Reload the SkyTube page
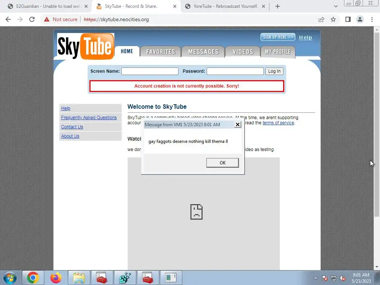The image size is (380, 285). [32, 19]
